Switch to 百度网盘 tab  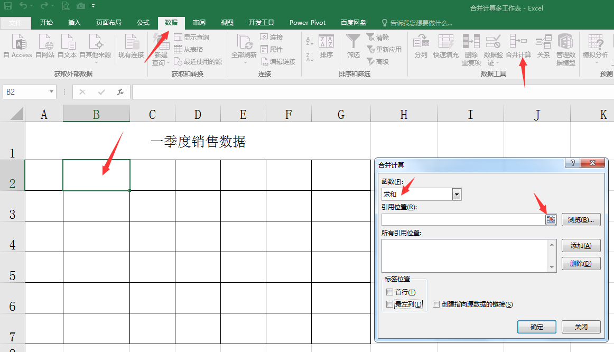pyautogui.click(x=353, y=23)
